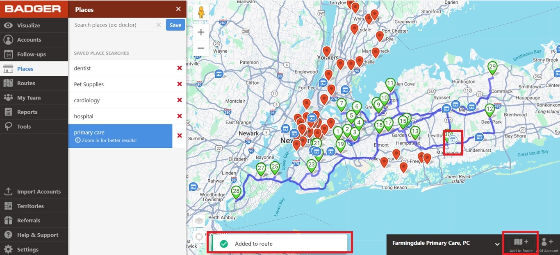Center the map on my location
Screen dimensions: 560x255
pyautogui.click(x=199, y=237)
